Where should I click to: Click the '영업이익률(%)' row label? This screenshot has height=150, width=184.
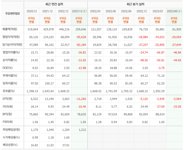coord(11,52)
